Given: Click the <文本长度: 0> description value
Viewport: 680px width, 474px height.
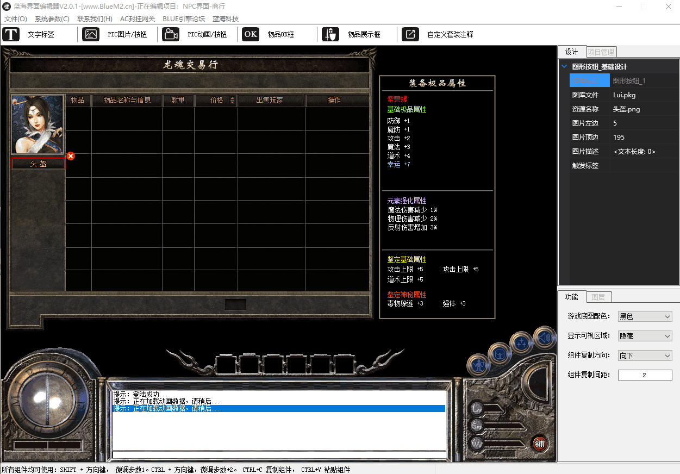Looking at the screenshot, I should 645,151.
